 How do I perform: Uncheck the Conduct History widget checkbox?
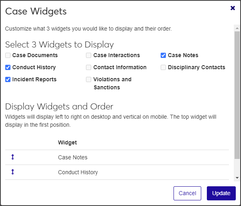coord(8,68)
